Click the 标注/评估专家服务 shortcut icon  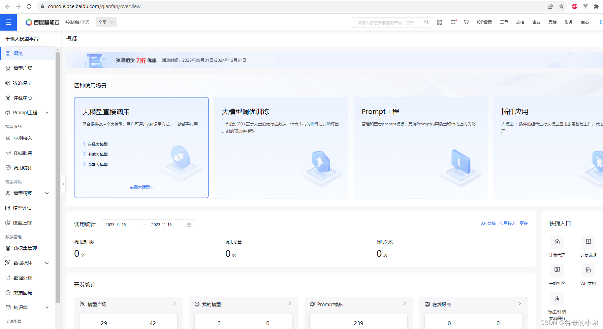[557, 298]
